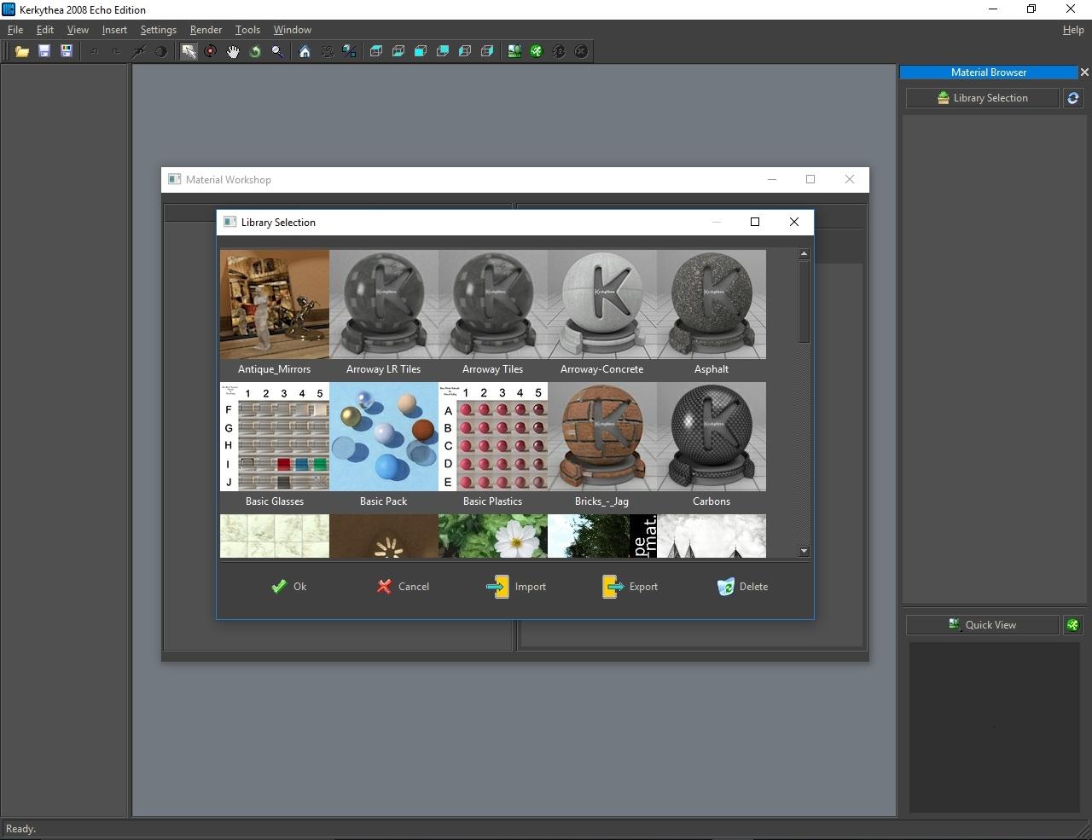Click the dark pause render toolbar icon
This screenshot has height=840, width=1092.
(x=559, y=51)
